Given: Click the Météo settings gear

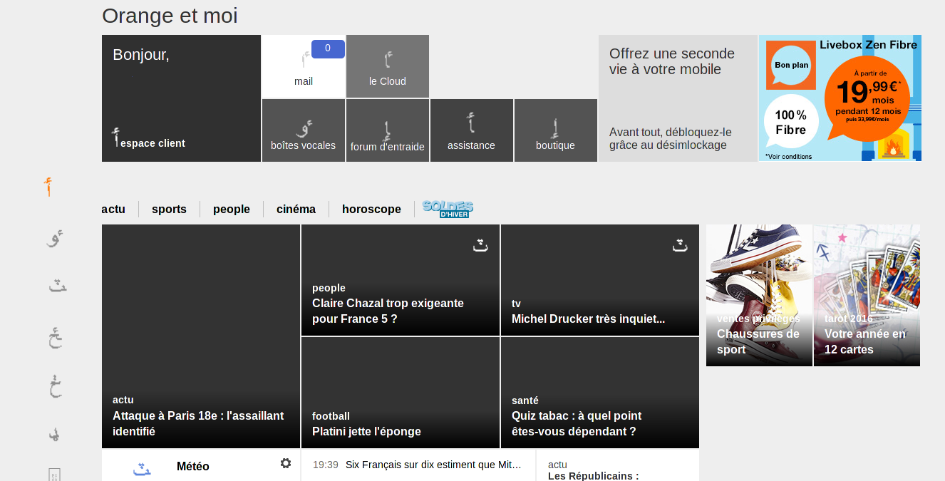Looking at the screenshot, I should point(286,463).
